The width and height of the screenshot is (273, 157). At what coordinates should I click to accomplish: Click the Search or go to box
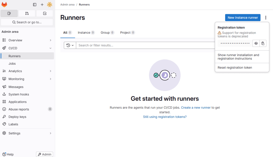(x=27, y=22)
